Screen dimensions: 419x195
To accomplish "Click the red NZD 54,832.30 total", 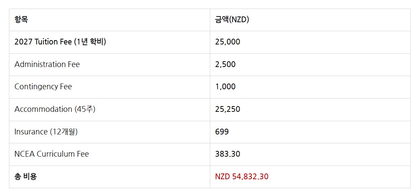I will (x=241, y=177).
